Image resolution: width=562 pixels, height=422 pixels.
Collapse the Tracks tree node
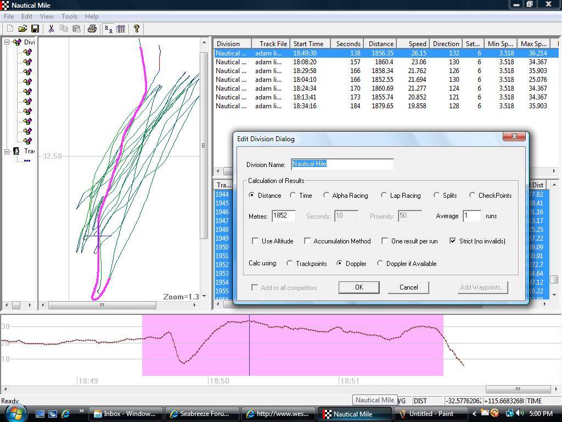tap(7, 151)
